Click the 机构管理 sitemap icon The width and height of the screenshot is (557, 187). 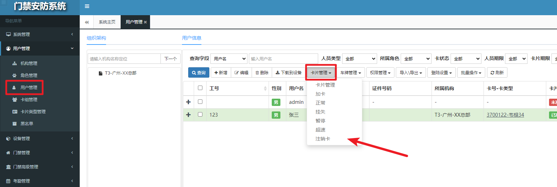[x=15, y=63]
